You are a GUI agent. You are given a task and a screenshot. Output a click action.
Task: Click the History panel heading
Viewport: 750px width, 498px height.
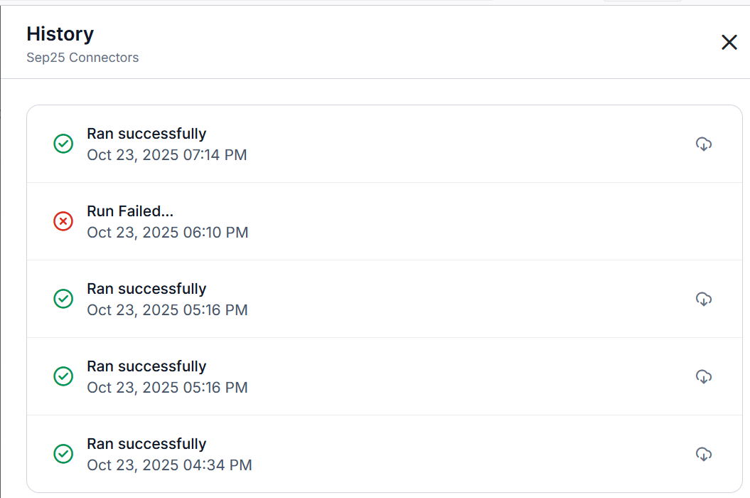click(60, 34)
